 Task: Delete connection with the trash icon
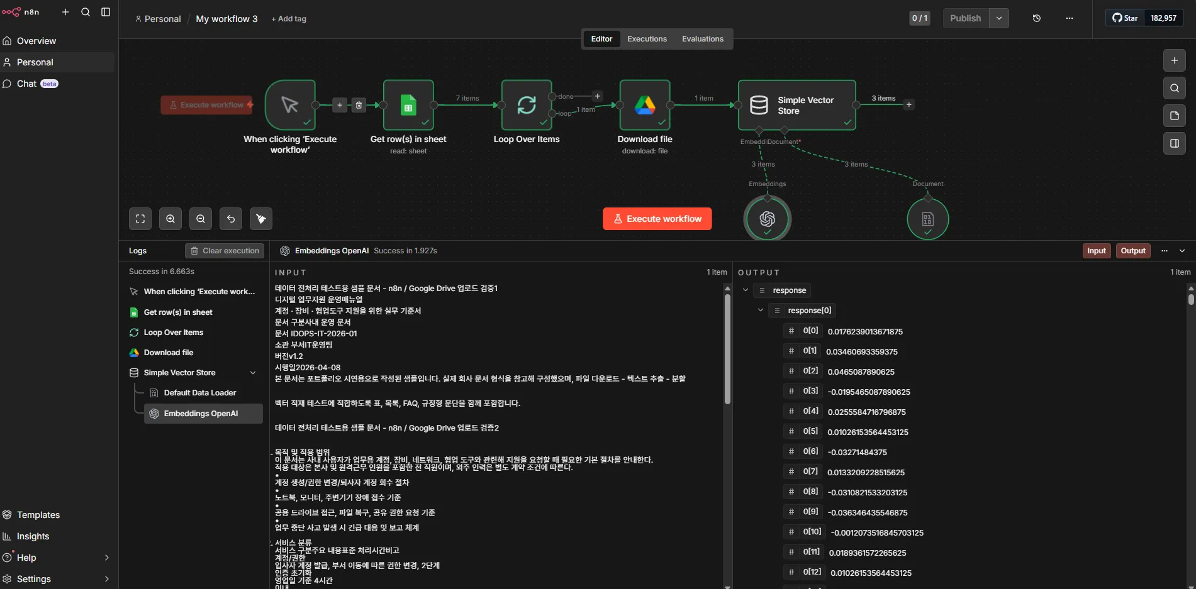(359, 105)
